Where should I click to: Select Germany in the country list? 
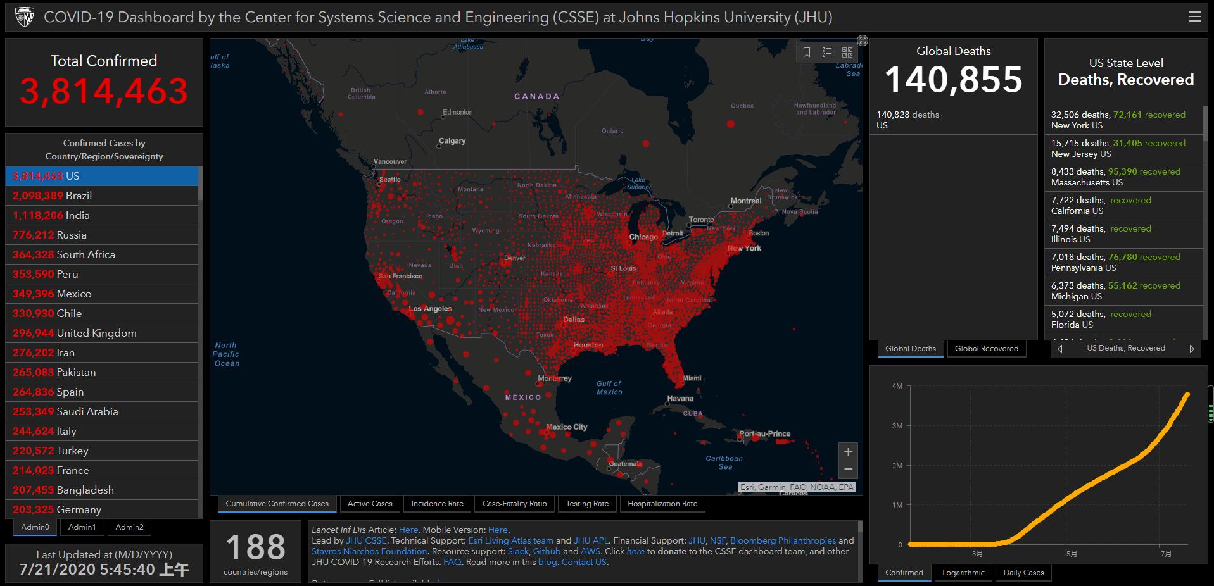[102, 509]
